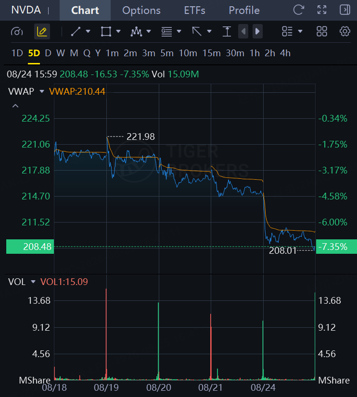Image resolution: width=357 pixels, height=397 pixels.
Task: Expand line tool dropdown arrow
Action: [x=88, y=31]
